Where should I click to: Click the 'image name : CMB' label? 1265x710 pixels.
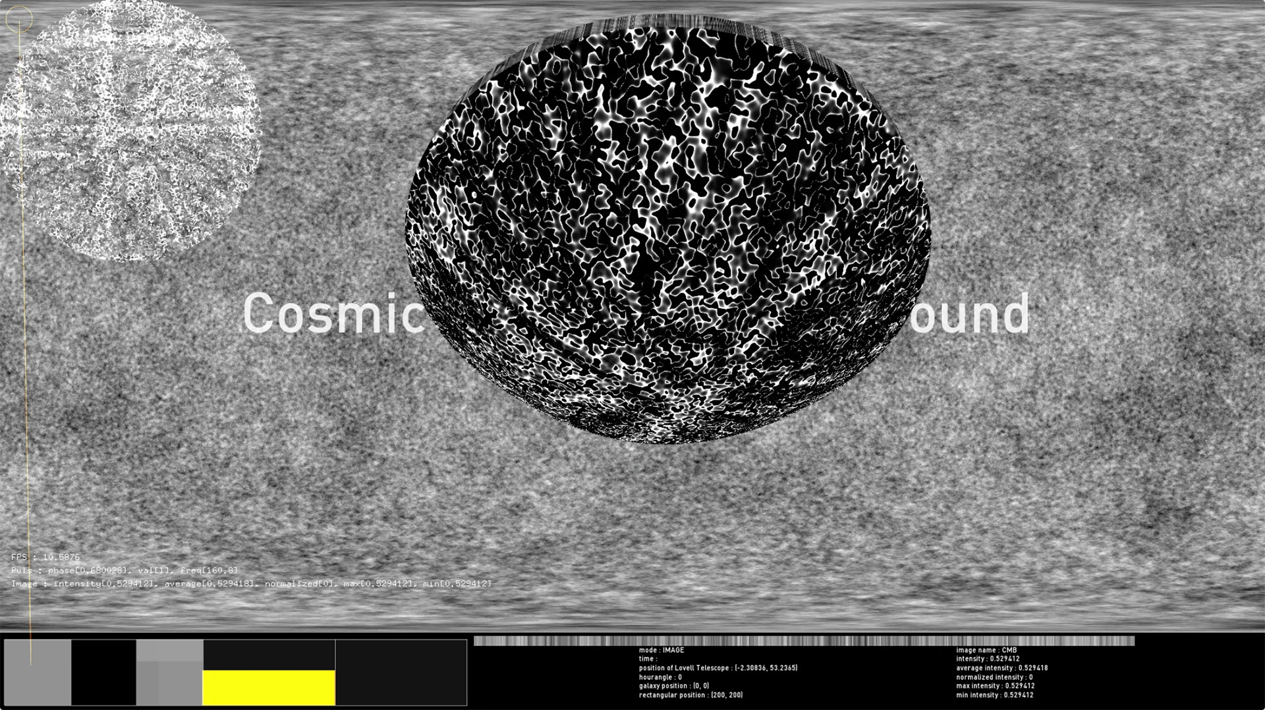pyautogui.click(x=986, y=650)
